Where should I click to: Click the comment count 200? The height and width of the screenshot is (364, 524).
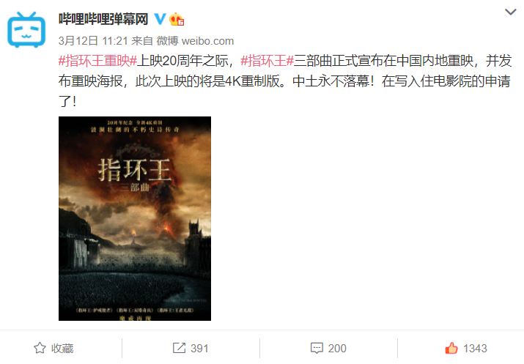point(337,349)
